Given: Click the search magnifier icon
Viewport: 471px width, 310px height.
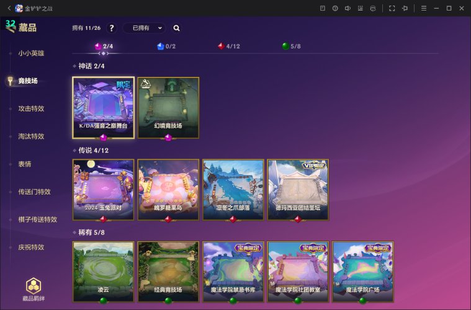Looking at the screenshot, I should click(177, 28).
